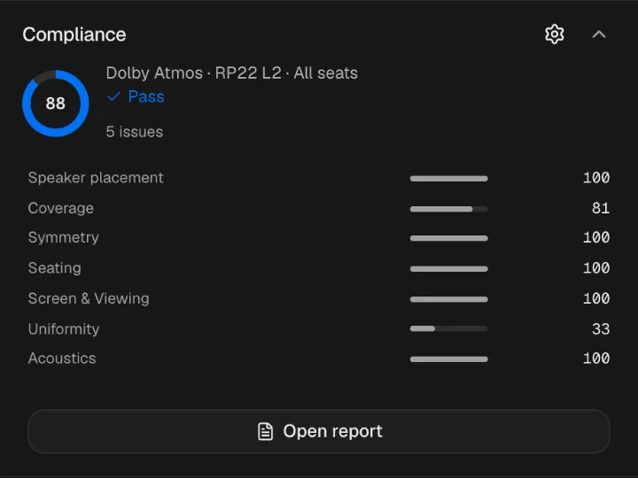This screenshot has height=478, width=638.
Task: Select Dolby Atmos RP22 L2 heading
Action: tap(232, 73)
